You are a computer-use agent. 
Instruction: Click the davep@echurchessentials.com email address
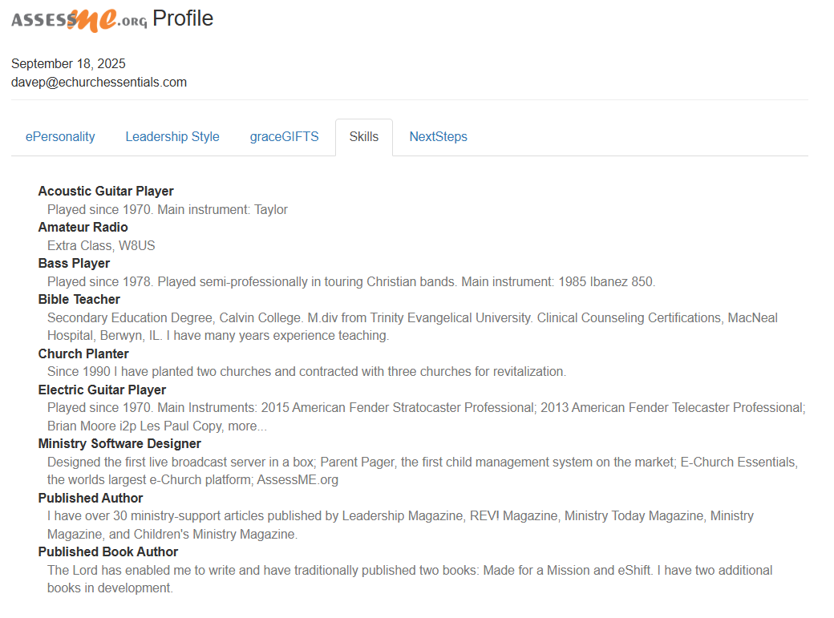99,82
